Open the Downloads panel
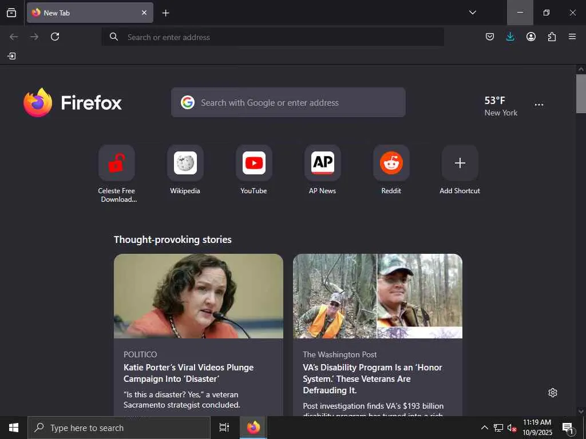This screenshot has width=586, height=439. [510, 37]
